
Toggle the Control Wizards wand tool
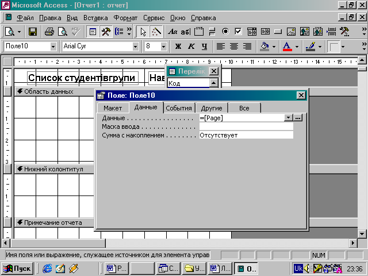[x=156, y=32]
